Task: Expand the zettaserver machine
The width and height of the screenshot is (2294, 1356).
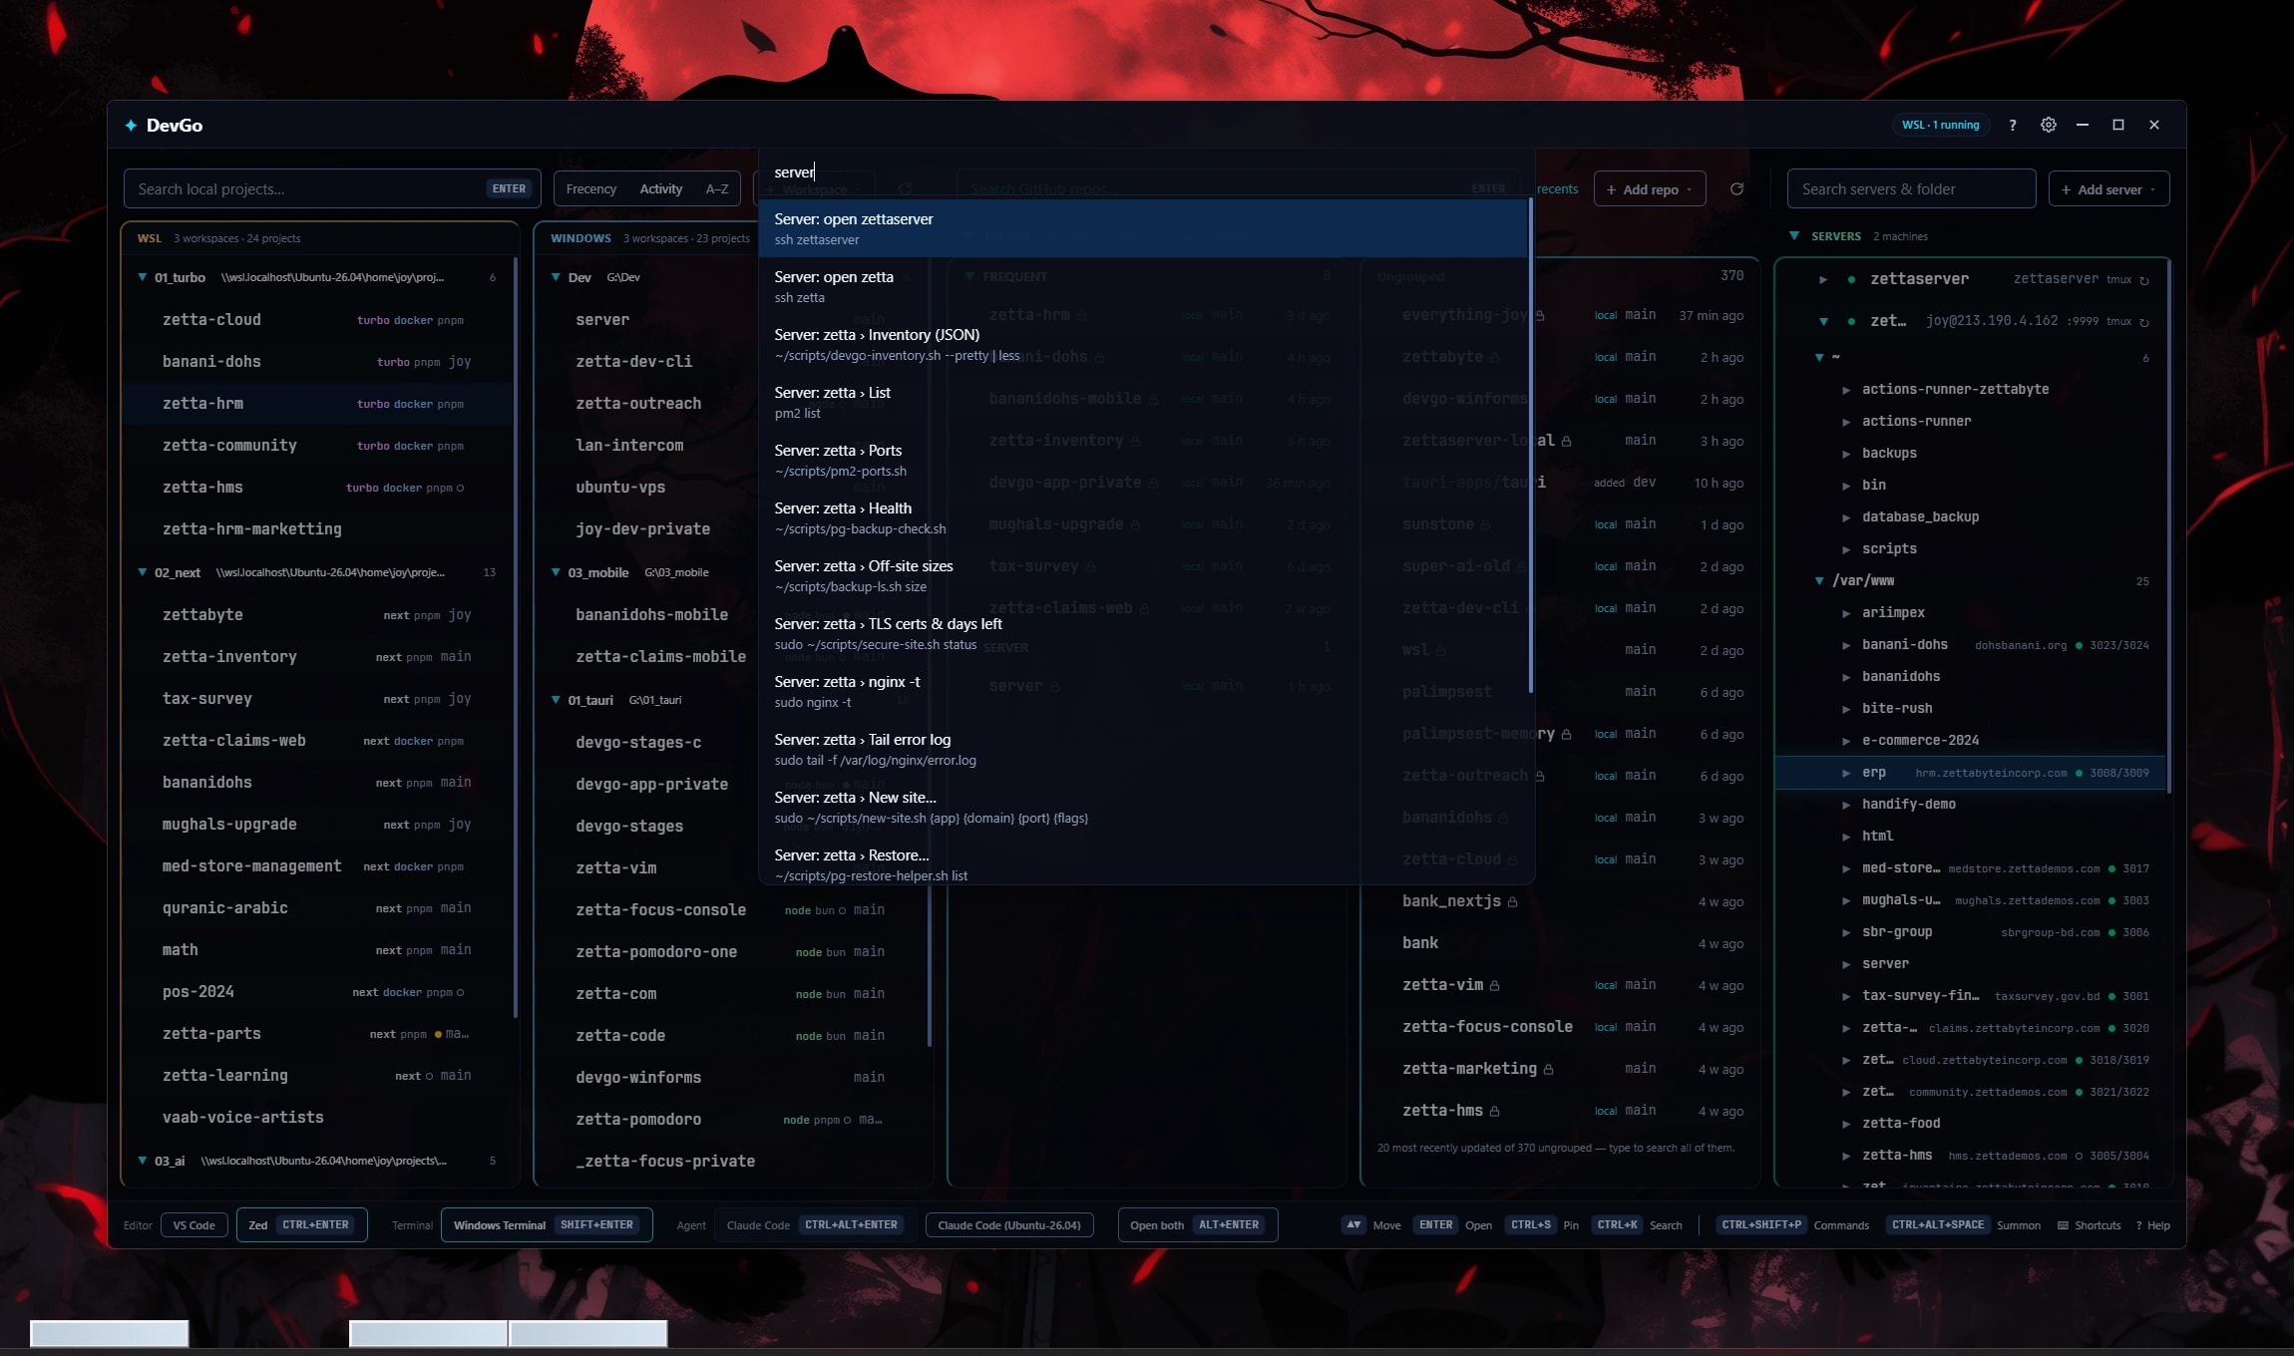Action: pos(1823,280)
